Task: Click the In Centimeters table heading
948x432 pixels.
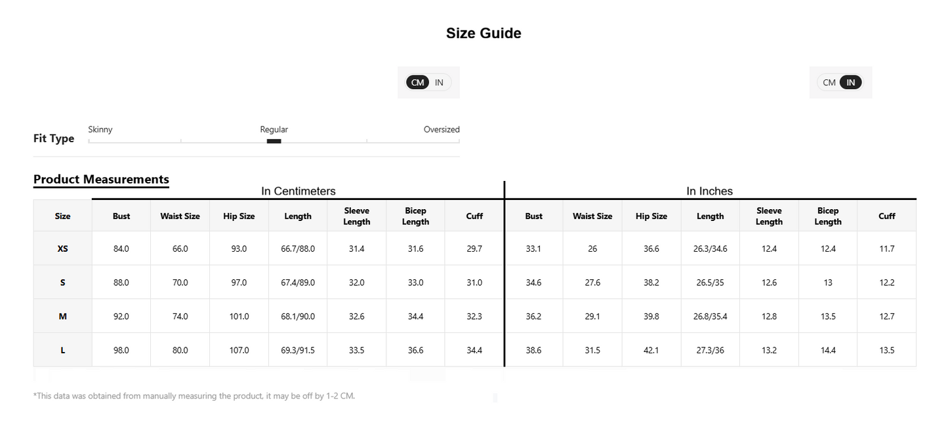Action: [299, 191]
